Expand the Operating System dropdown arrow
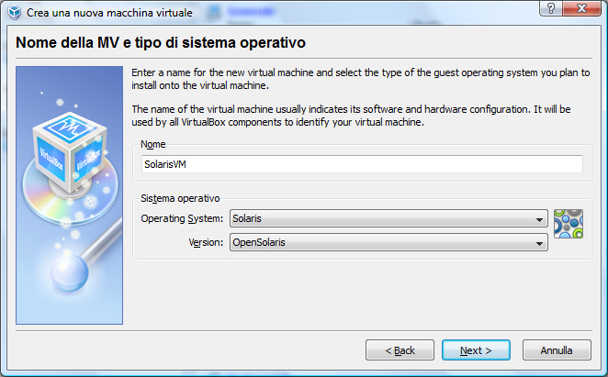 (539, 219)
